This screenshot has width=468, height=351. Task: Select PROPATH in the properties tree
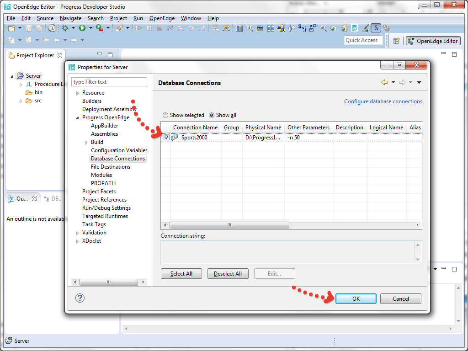click(x=103, y=183)
